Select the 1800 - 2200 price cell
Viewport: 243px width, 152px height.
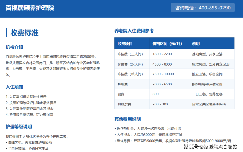(169, 54)
